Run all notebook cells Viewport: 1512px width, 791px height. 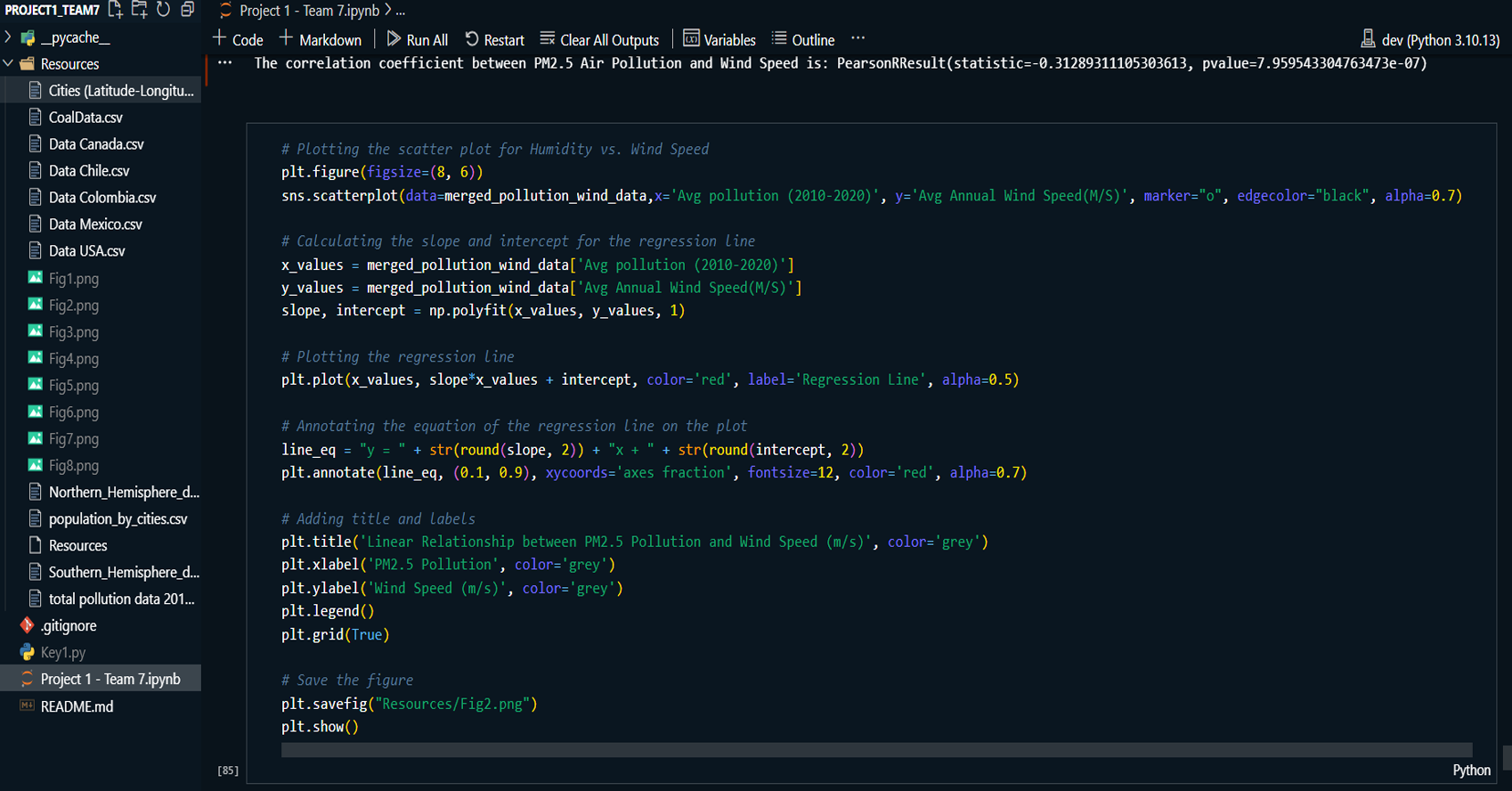(417, 40)
